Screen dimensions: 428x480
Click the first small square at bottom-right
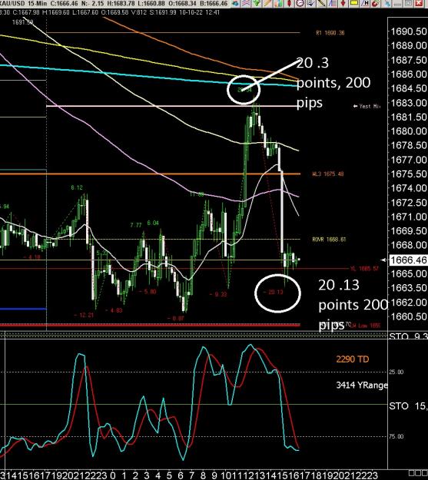(x=411, y=473)
